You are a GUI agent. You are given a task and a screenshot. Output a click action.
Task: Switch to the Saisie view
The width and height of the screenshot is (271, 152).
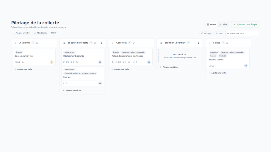click(223, 25)
